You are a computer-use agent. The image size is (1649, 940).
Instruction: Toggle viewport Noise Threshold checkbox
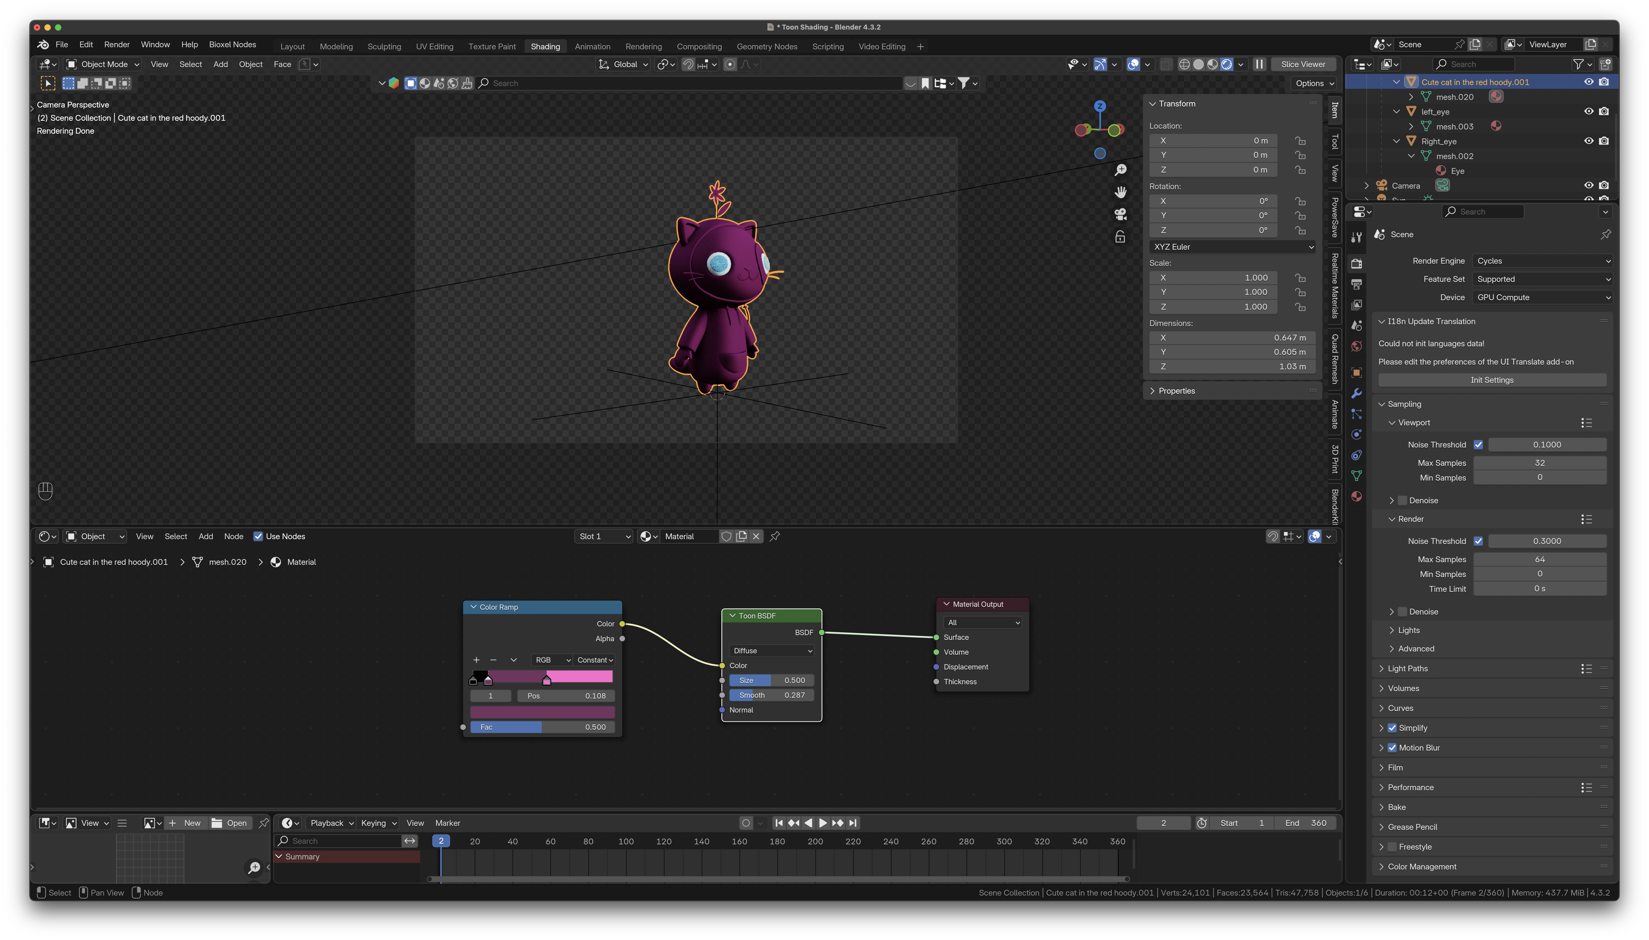click(x=1478, y=445)
